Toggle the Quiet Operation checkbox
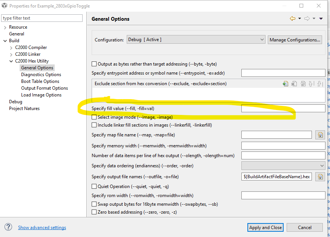This screenshot has width=330, height=237. 94,186
